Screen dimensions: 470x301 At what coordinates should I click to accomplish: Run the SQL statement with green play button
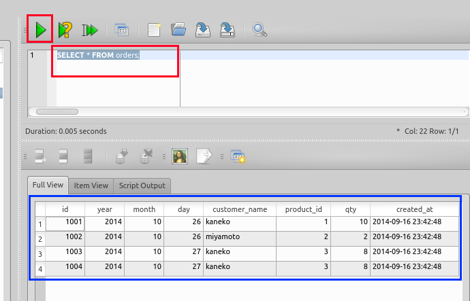pos(40,30)
